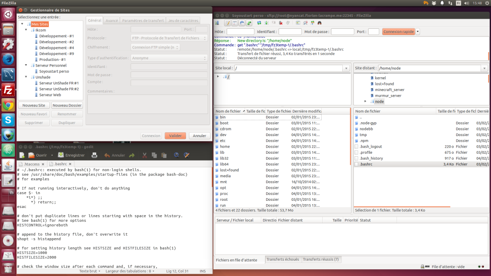Screen dimensions: 491x276
Task: Click the gedit print icon
Action: coord(94,155)
